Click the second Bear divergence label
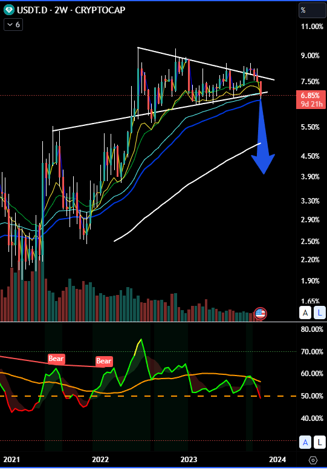327x470 pixels. [104, 361]
